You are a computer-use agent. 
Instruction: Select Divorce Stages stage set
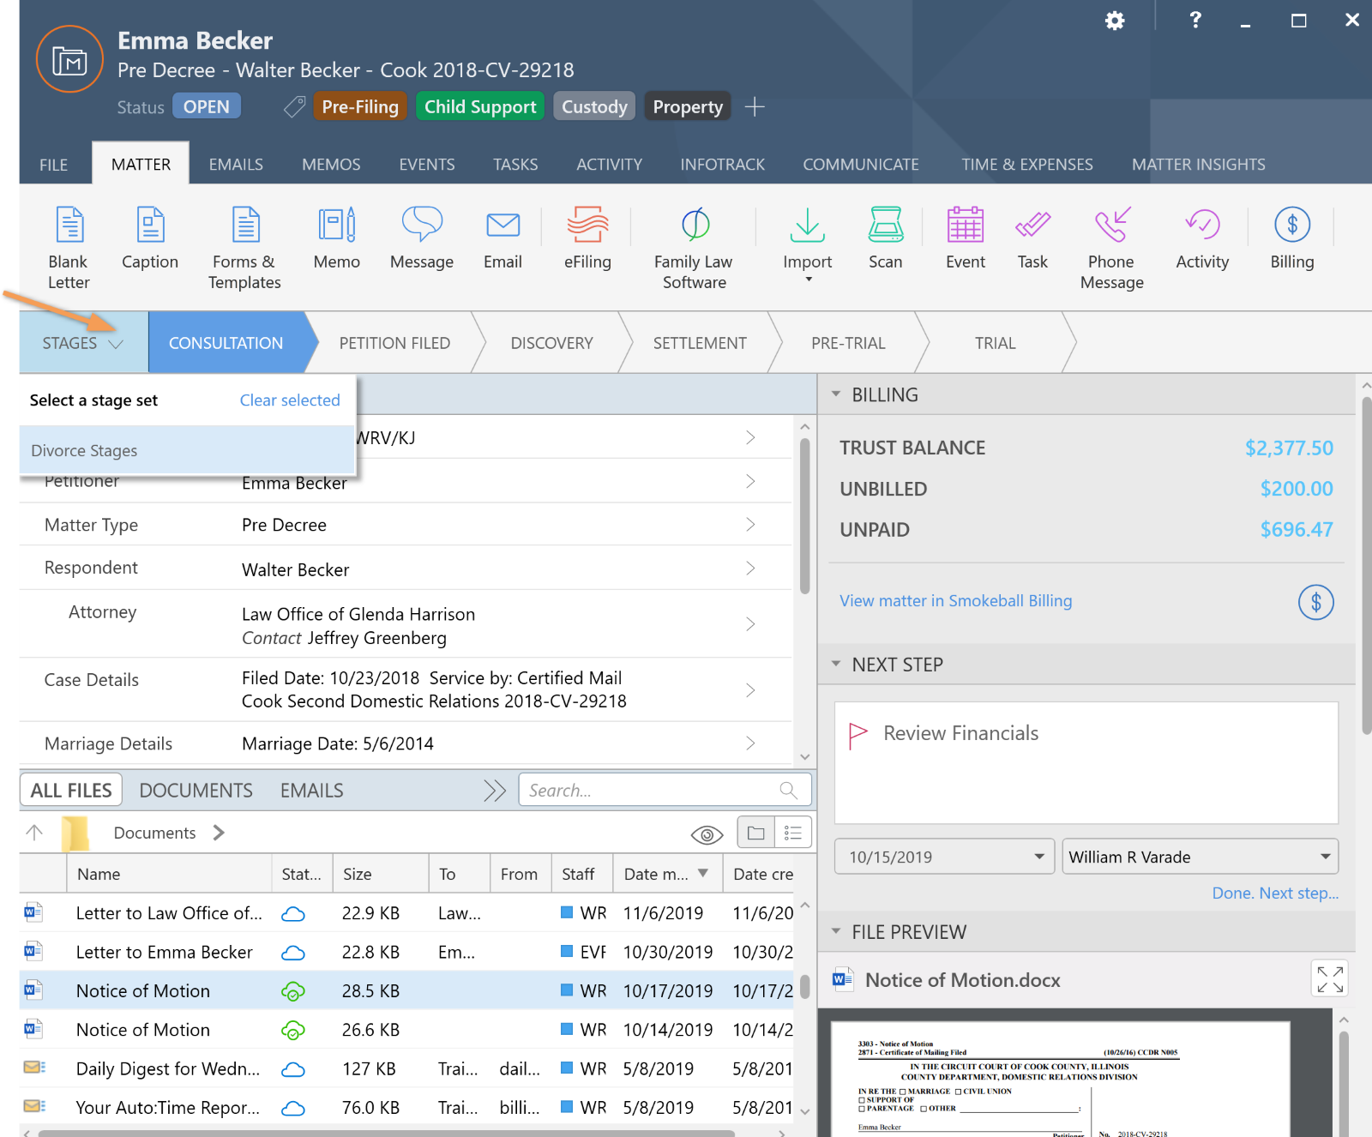coord(187,450)
